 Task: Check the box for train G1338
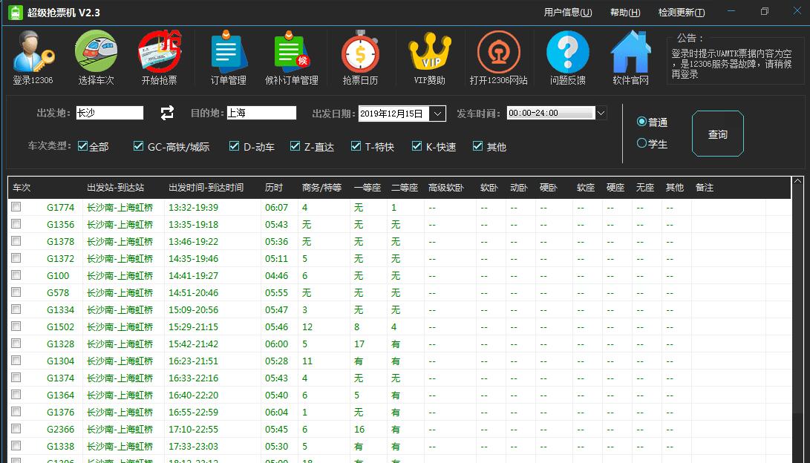pyautogui.click(x=16, y=445)
